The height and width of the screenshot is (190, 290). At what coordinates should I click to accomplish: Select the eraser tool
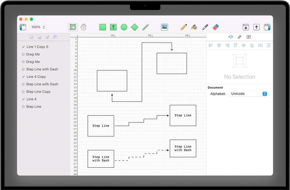click(x=216, y=27)
